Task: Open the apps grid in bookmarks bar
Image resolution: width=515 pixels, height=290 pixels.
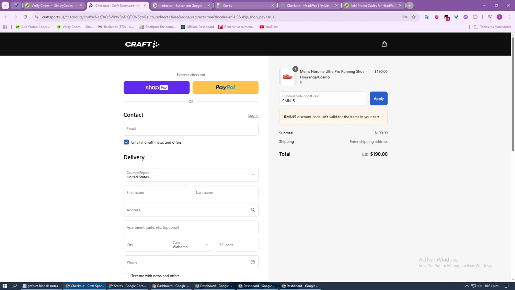Action: coord(5,27)
